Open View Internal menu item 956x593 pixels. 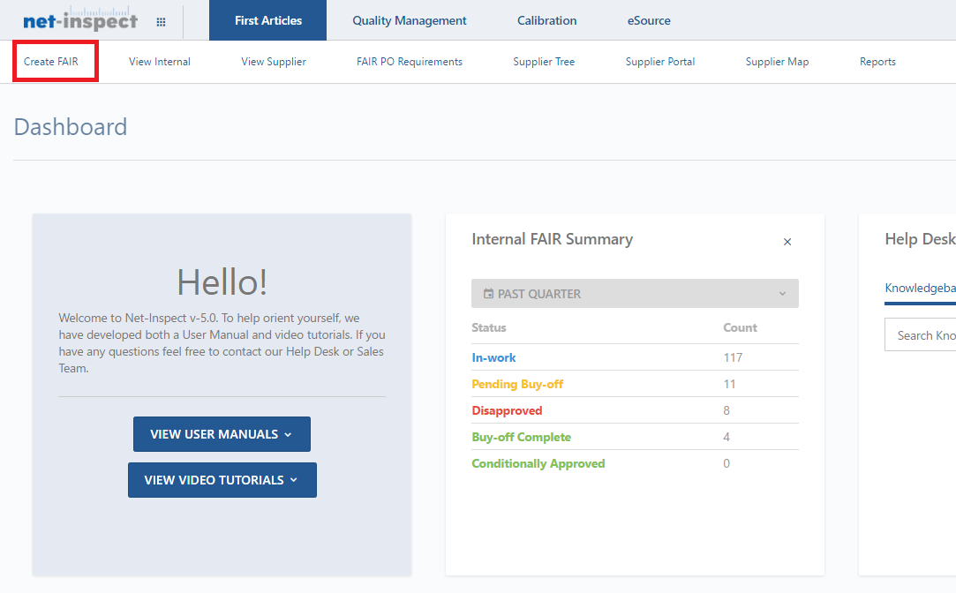[160, 62]
